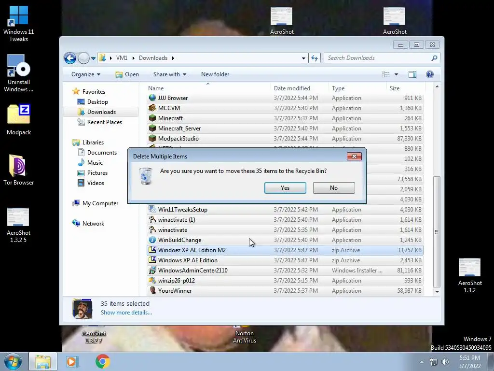Click the volume icon in system tray
Screen dimensions: 494x371
445,362
